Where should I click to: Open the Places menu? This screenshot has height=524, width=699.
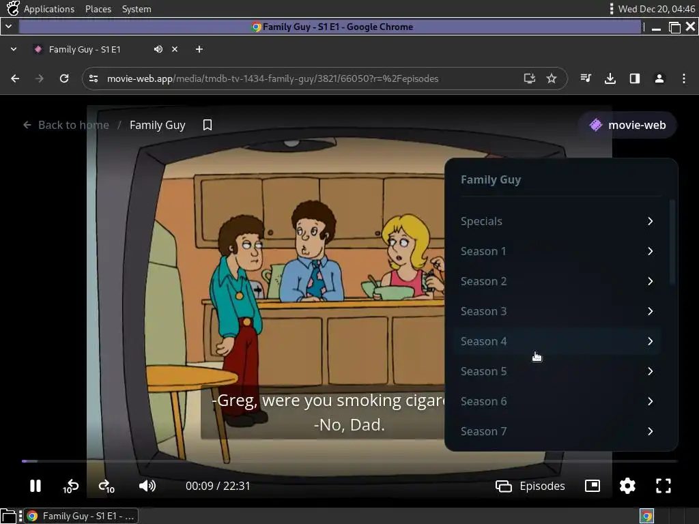pyautogui.click(x=98, y=9)
